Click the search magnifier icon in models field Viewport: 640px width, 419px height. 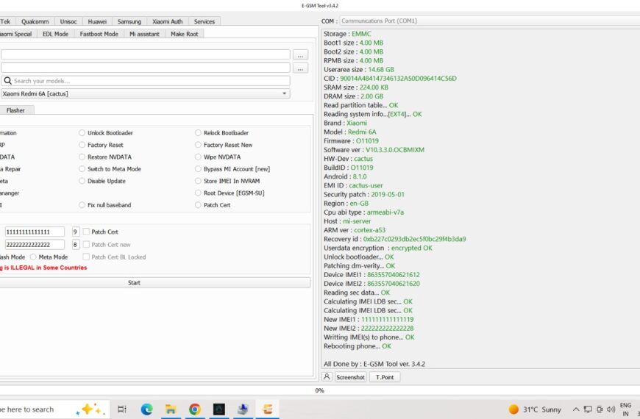[x=8, y=81]
